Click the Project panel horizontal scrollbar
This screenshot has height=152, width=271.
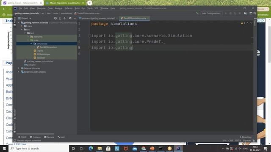(x=36, y=134)
